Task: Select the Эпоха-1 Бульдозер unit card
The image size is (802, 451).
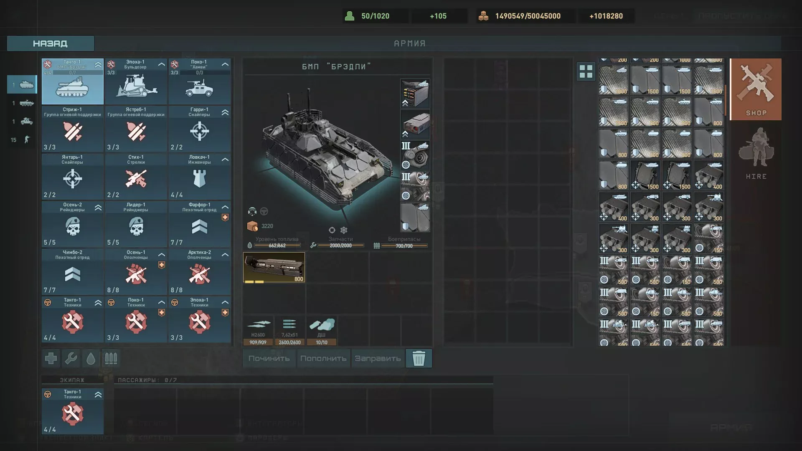Action: pyautogui.click(x=136, y=81)
